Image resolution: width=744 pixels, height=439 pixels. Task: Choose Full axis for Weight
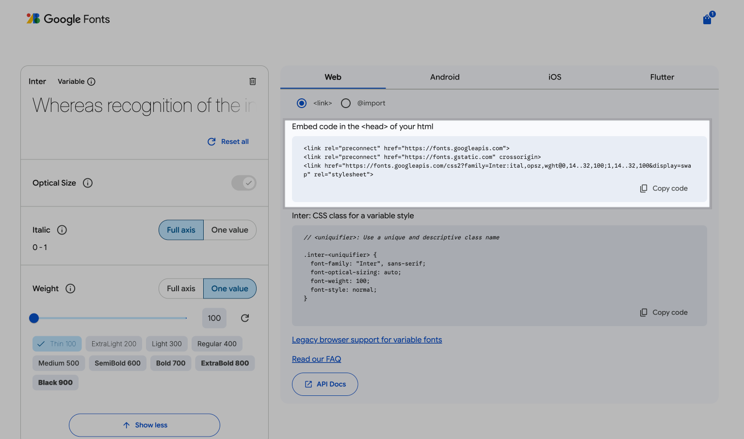coord(181,289)
